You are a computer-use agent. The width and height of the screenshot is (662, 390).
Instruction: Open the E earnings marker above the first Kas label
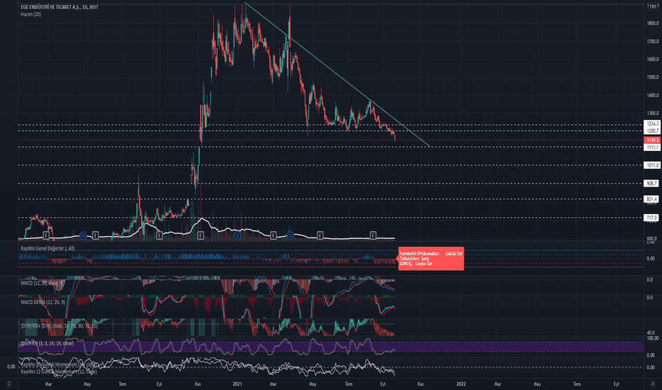(200, 235)
